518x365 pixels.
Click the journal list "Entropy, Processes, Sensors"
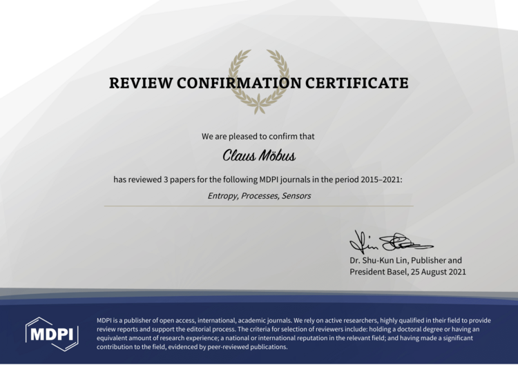pos(259,196)
